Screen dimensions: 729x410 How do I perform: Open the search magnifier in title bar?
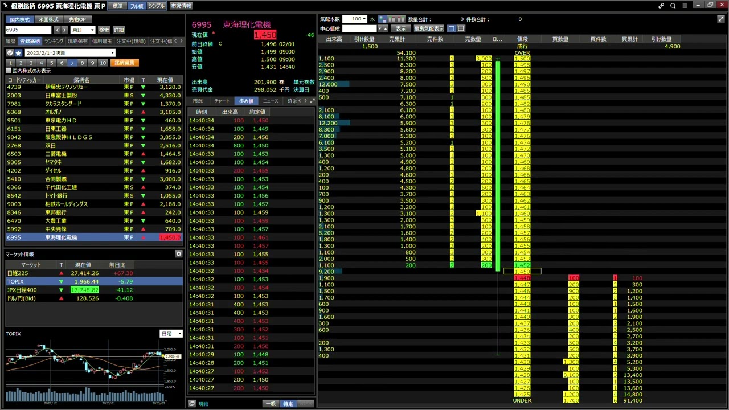[x=673, y=6]
